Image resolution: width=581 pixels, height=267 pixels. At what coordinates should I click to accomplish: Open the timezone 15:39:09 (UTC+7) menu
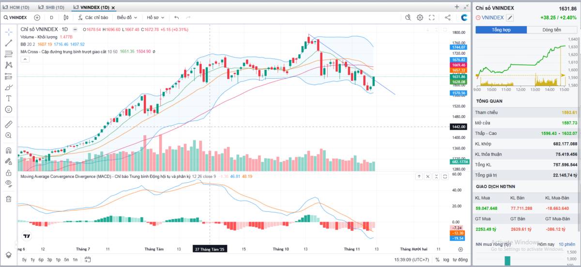[412, 260]
